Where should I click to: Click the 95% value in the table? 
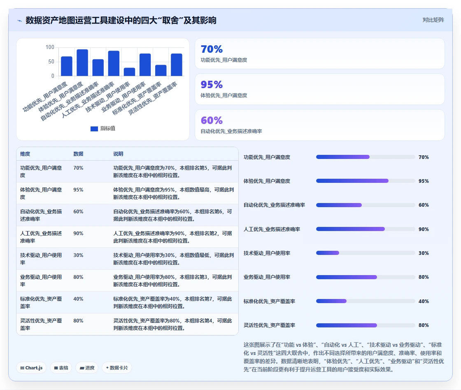78,190
